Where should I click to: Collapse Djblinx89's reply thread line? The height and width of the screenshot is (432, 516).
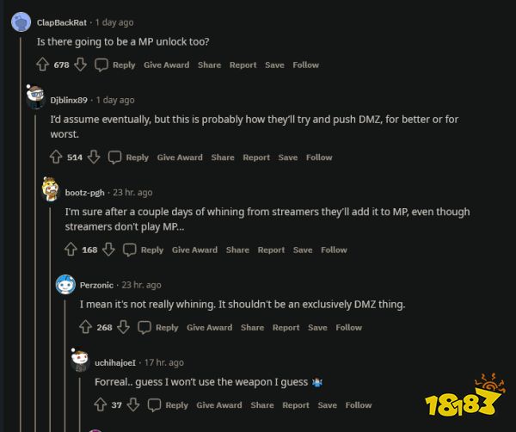click(x=35, y=258)
